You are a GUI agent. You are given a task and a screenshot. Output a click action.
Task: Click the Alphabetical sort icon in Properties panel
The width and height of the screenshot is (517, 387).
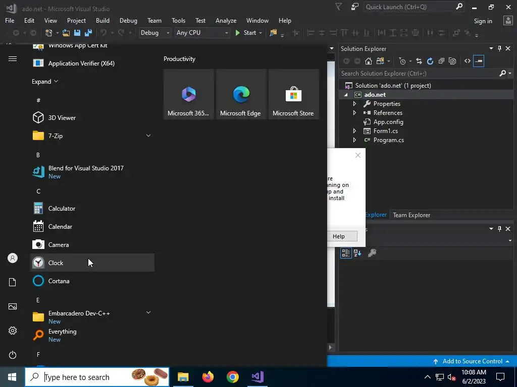(357, 253)
